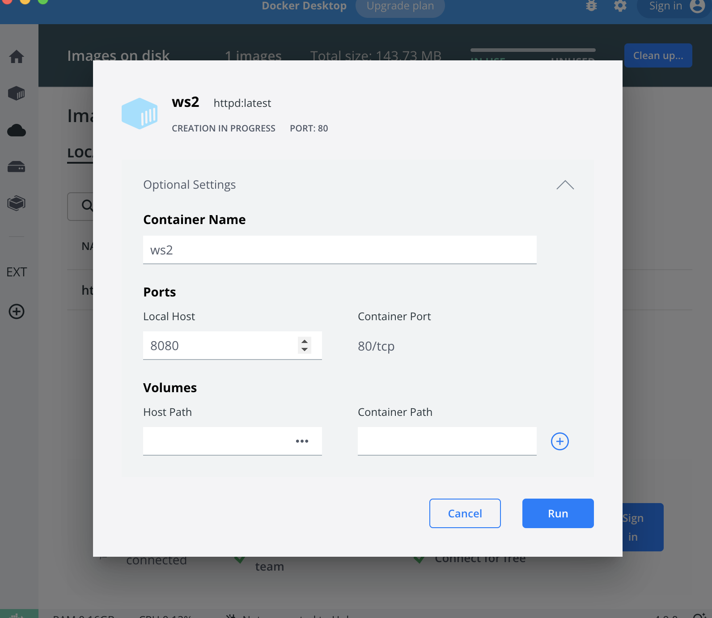Click the 80/tcp container port text
The width and height of the screenshot is (712, 618).
click(376, 346)
